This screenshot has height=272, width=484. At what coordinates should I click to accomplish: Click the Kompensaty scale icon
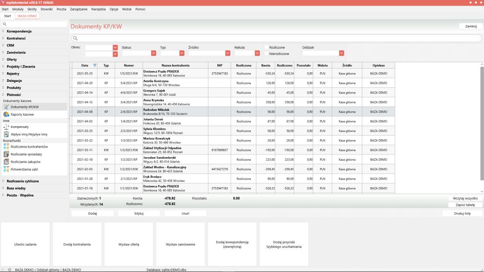coord(6,127)
